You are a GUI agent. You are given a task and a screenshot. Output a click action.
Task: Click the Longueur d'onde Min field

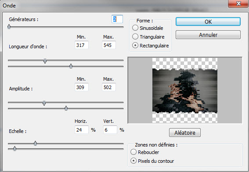pyautogui.click(x=82, y=45)
